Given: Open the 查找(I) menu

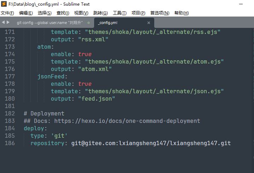Looking at the screenshot, I should [x=63, y=13].
